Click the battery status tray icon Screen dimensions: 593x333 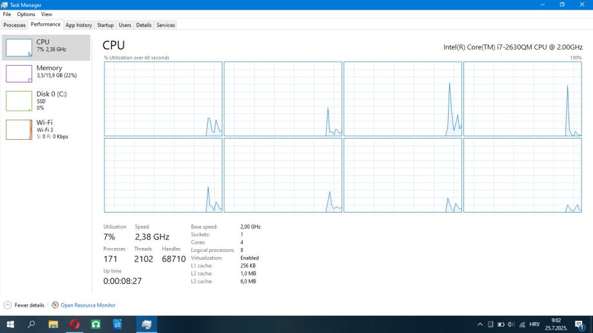(x=501, y=325)
